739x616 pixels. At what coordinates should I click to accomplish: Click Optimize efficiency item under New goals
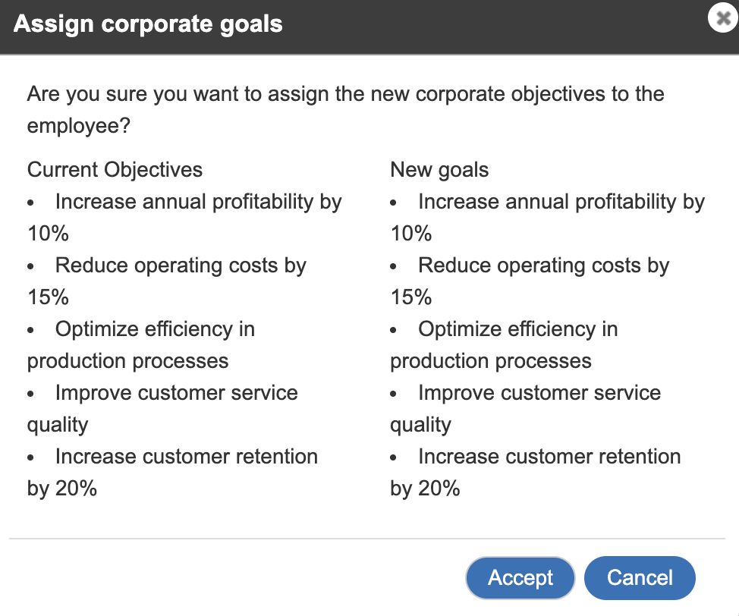pyautogui.click(x=505, y=344)
